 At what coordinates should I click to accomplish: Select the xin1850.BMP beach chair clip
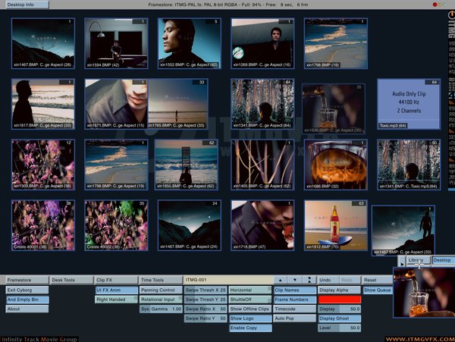[x=185, y=164]
